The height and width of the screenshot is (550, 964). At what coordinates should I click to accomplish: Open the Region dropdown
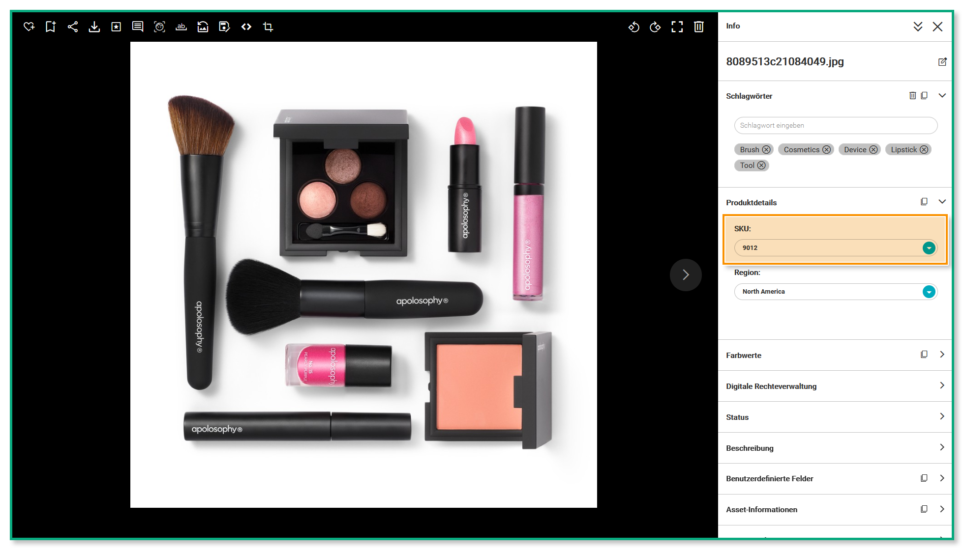pos(929,292)
